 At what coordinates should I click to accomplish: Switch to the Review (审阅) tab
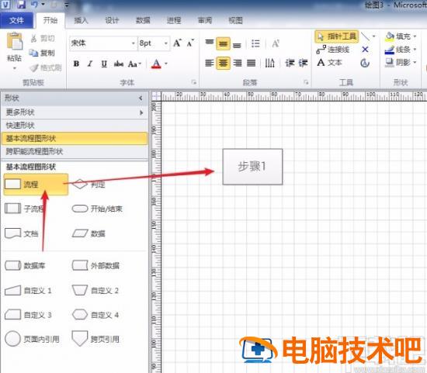pyautogui.click(x=205, y=20)
